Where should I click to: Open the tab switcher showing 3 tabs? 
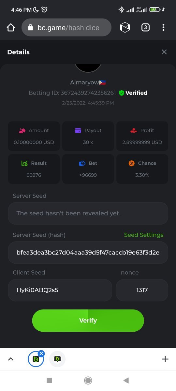[145, 28]
